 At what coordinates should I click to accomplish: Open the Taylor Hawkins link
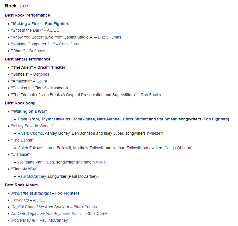(56, 119)
